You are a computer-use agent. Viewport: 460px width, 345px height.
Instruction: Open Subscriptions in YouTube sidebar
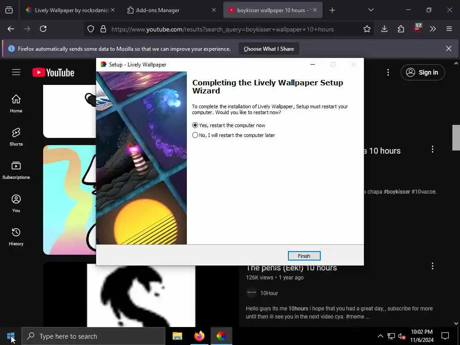pos(16,170)
